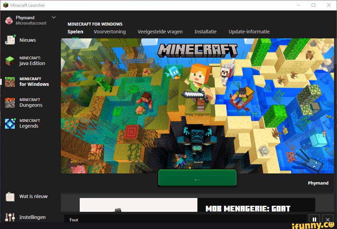Open the Wat is nieuw label
The width and height of the screenshot is (337, 229).
[33, 196]
